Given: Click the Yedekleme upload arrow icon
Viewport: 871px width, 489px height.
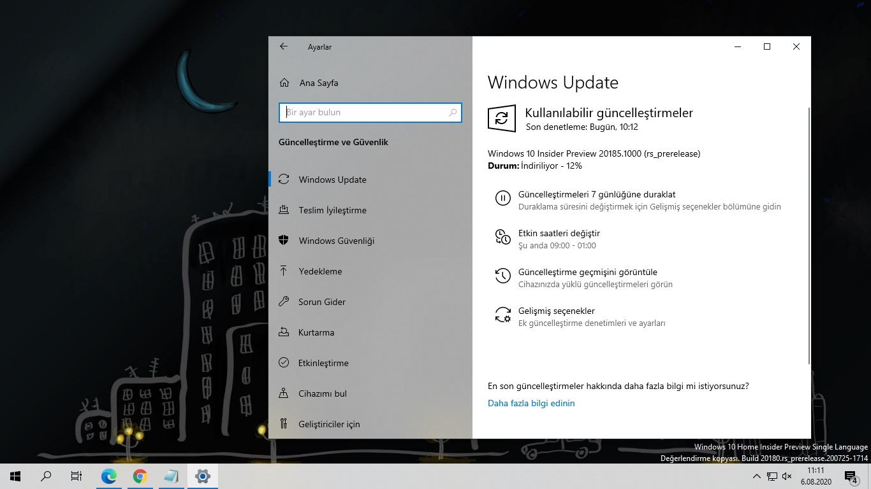Looking at the screenshot, I should click(284, 271).
